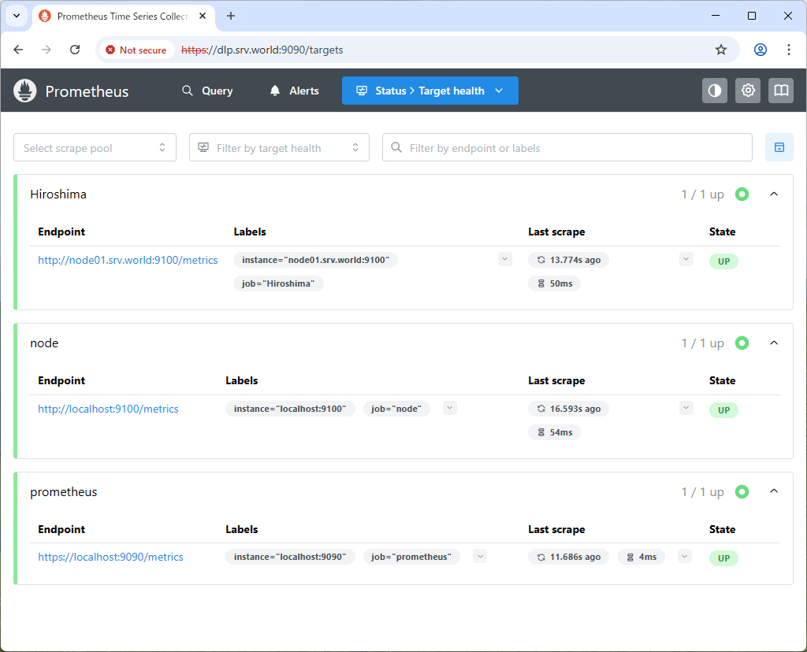
Task: Open the https://localhost:9090/metrics link
Action: [110, 558]
